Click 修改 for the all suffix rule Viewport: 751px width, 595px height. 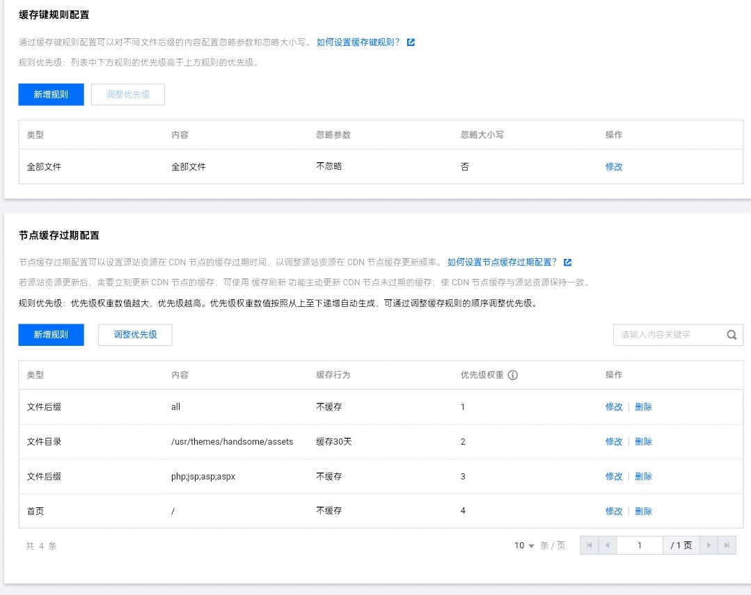pyautogui.click(x=614, y=407)
